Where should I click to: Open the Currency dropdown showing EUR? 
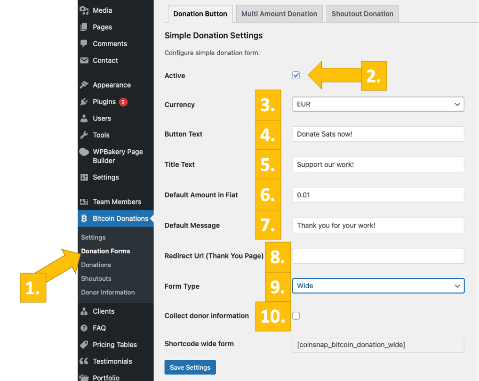tap(378, 104)
